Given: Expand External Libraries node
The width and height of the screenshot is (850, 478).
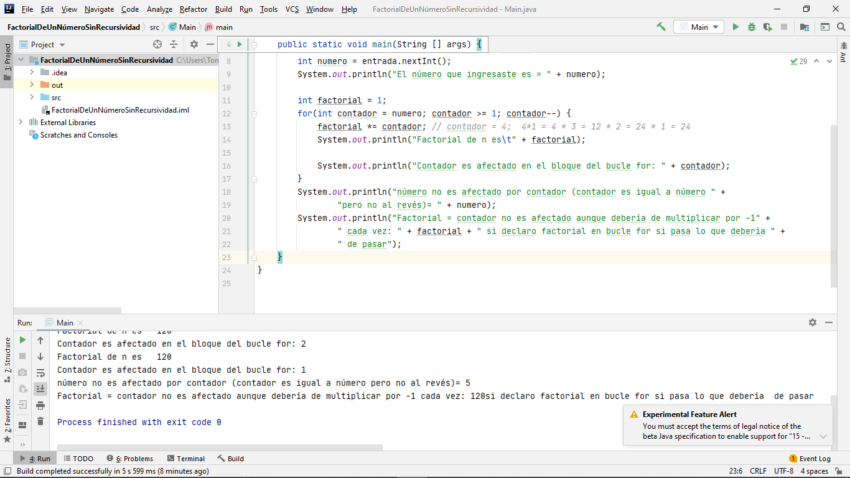Looking at the screenshot, I should click(21, 123).
